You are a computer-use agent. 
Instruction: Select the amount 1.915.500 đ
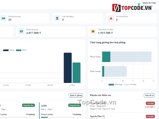105,33
